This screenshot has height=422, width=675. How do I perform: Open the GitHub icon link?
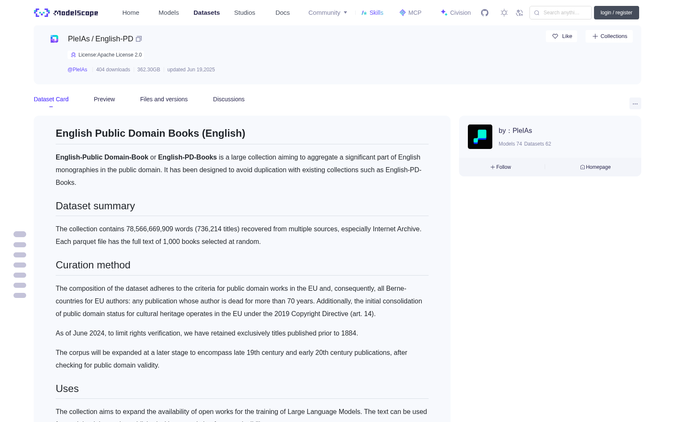[x=485, y=13]
